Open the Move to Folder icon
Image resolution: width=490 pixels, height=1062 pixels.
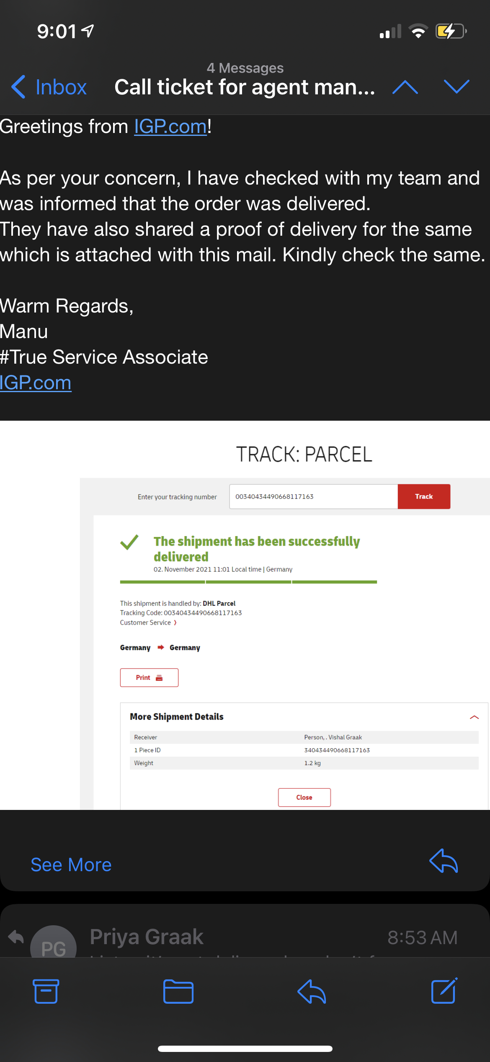pos(178,991)
